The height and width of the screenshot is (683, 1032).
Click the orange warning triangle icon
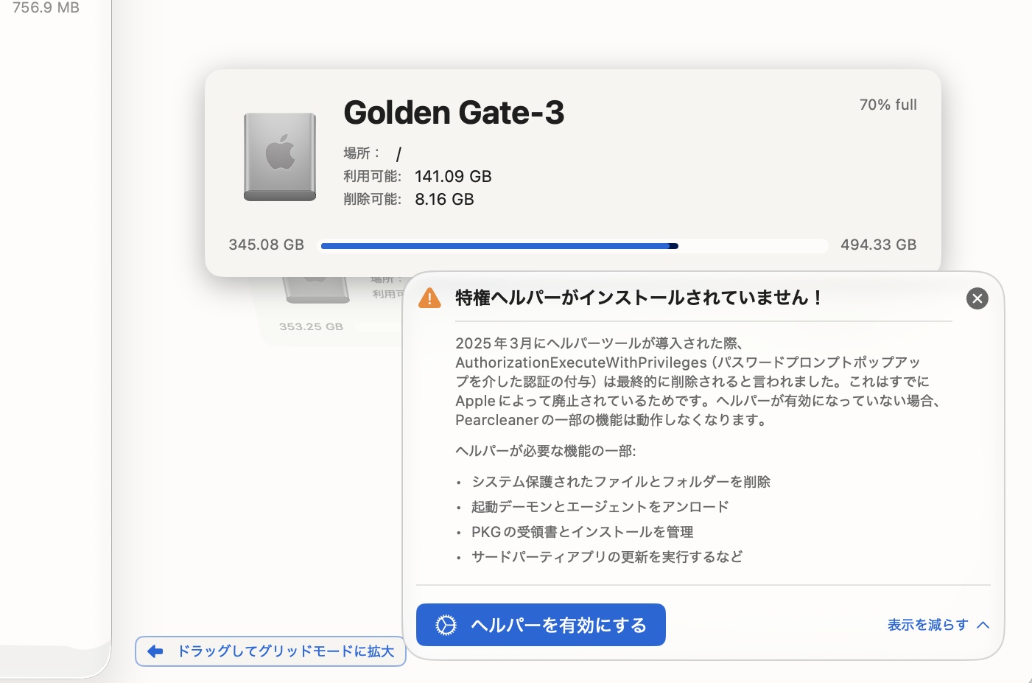429,298
